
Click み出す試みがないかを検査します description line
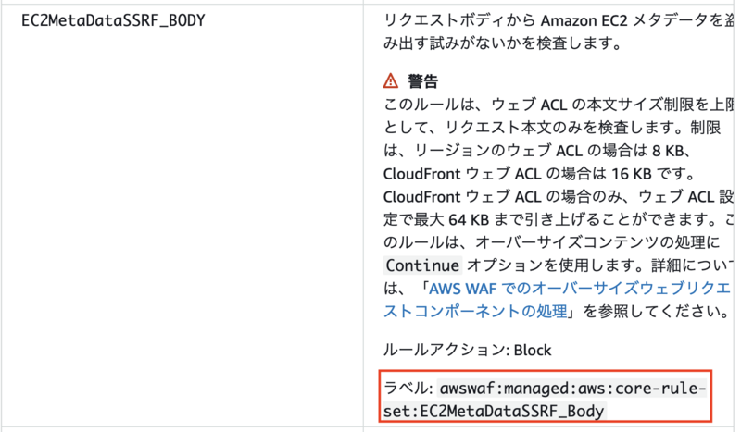(x=503, y=43)
